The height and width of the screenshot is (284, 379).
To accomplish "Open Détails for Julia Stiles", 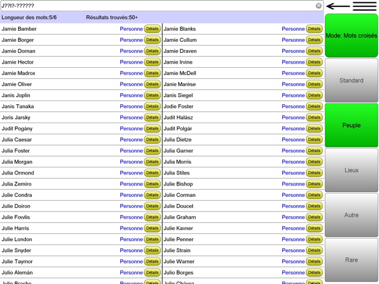I will (x=314, y=173).
